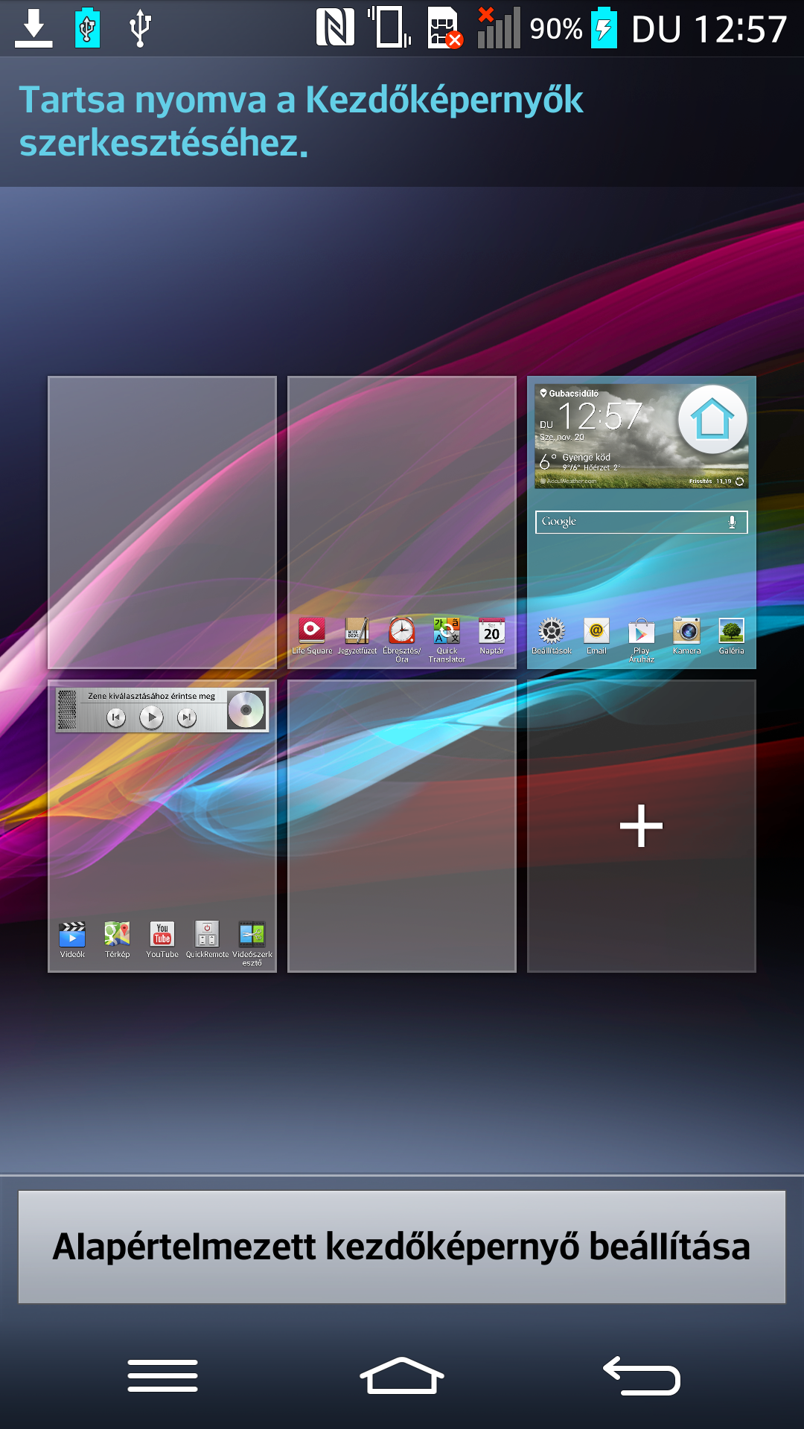
Task: Open Beállítások settings gear icon
Action: (x=552, y=631)
